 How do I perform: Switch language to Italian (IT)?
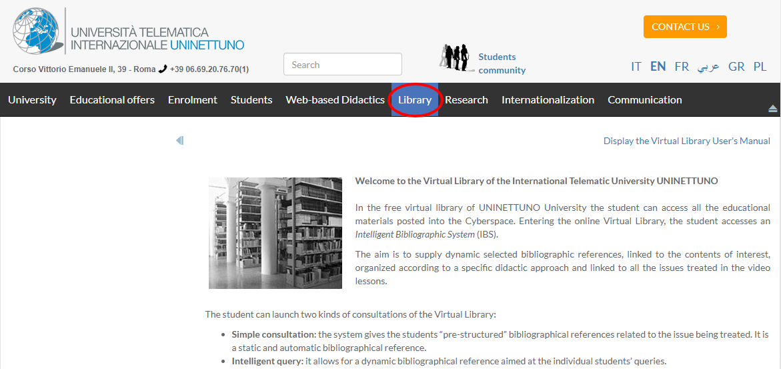[x=636, y=67]
